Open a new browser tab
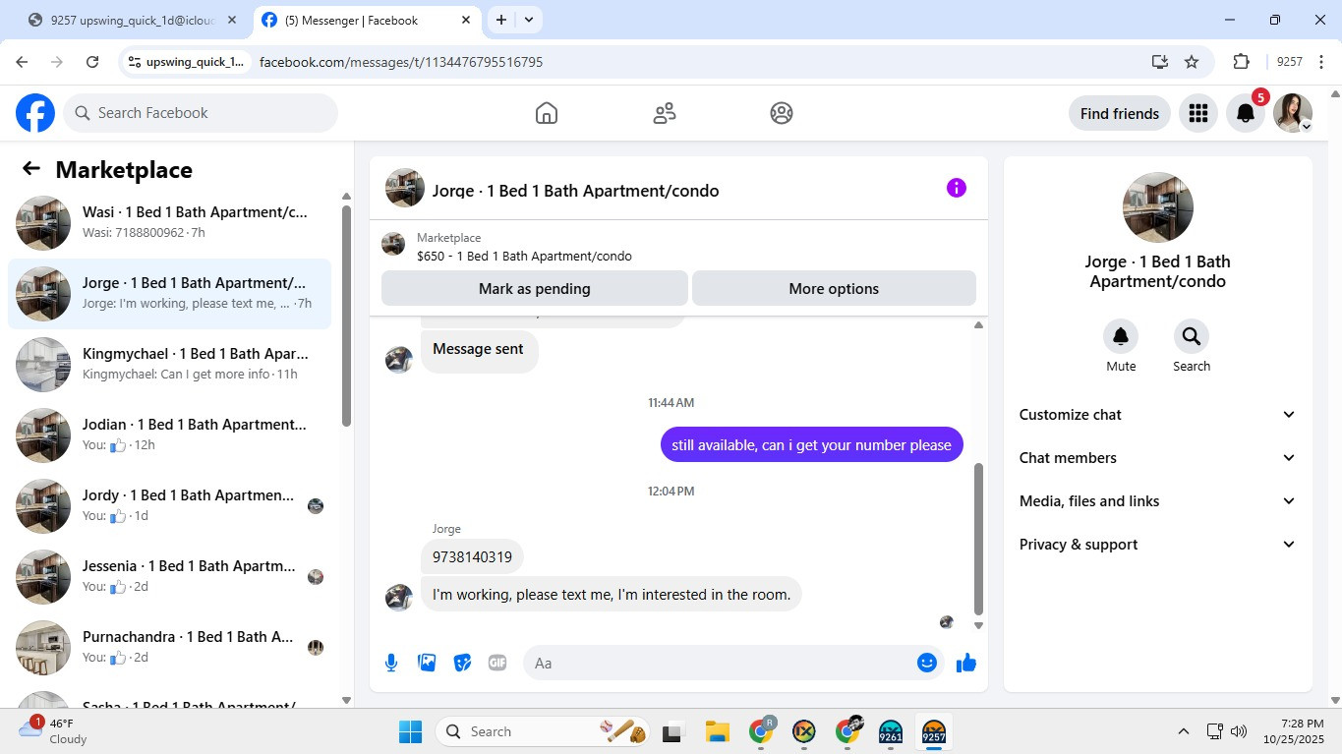1342x754 pixels. (501, 20)
